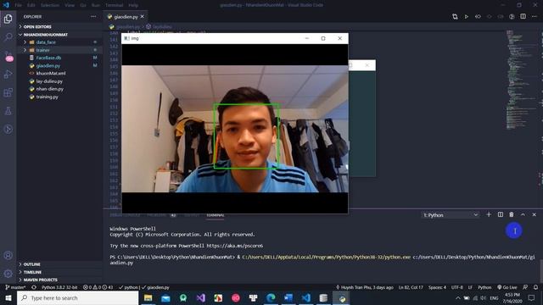This screenshot has width=543, height=305.
Task: Click Python 3.8.2 32-bit interpreter selector
Action: (59, 287)
